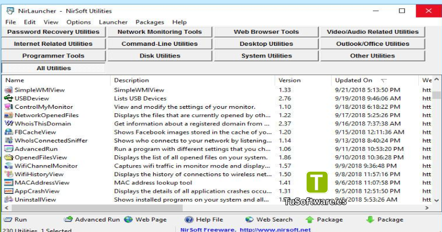Click version 1.33 of SimpleWMIView

coord(285,90)
